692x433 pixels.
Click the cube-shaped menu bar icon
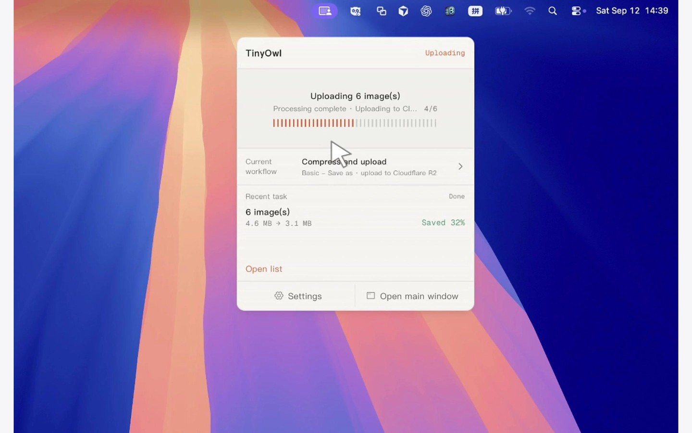pyautogui.click(x=404, y=11)
